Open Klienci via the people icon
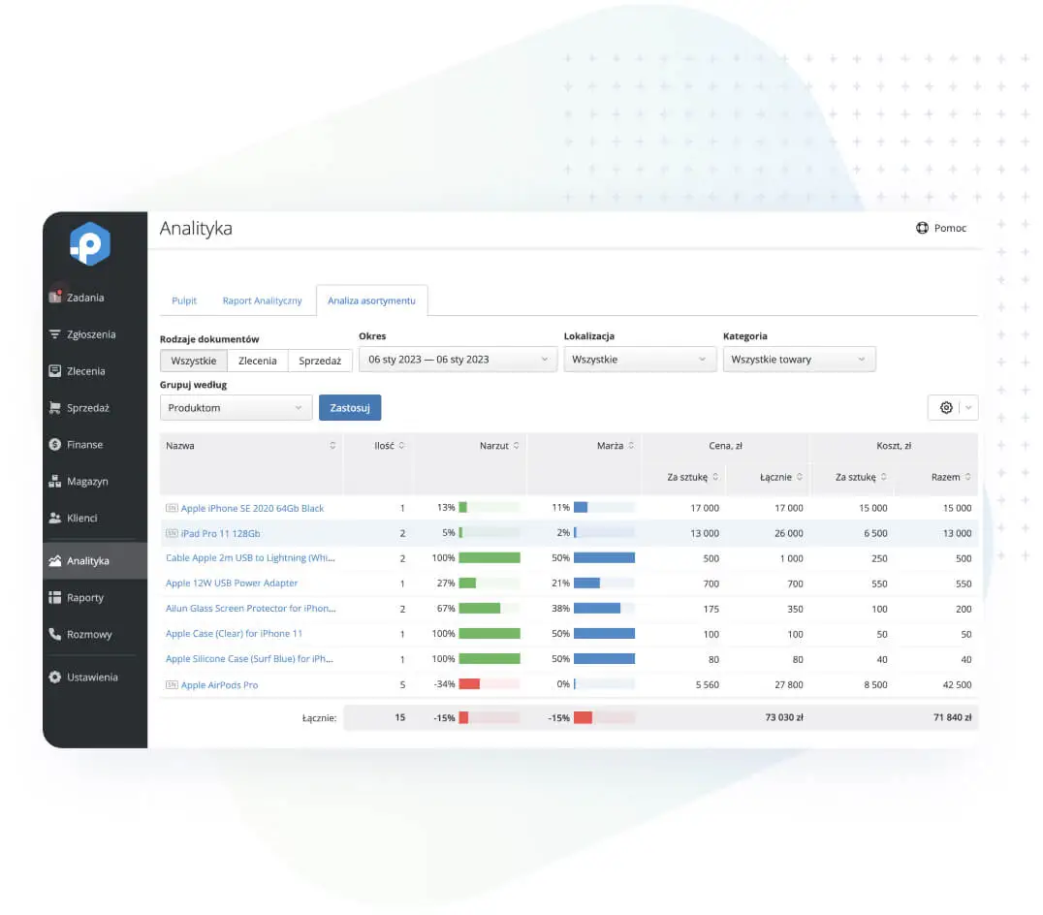This screenshot has height=915, width=1043. pyautogui.click(x=55, y=519)
